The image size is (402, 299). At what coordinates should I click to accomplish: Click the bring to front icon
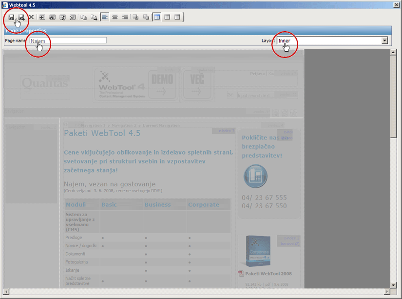pyautogui.click(x=135, y=17)
